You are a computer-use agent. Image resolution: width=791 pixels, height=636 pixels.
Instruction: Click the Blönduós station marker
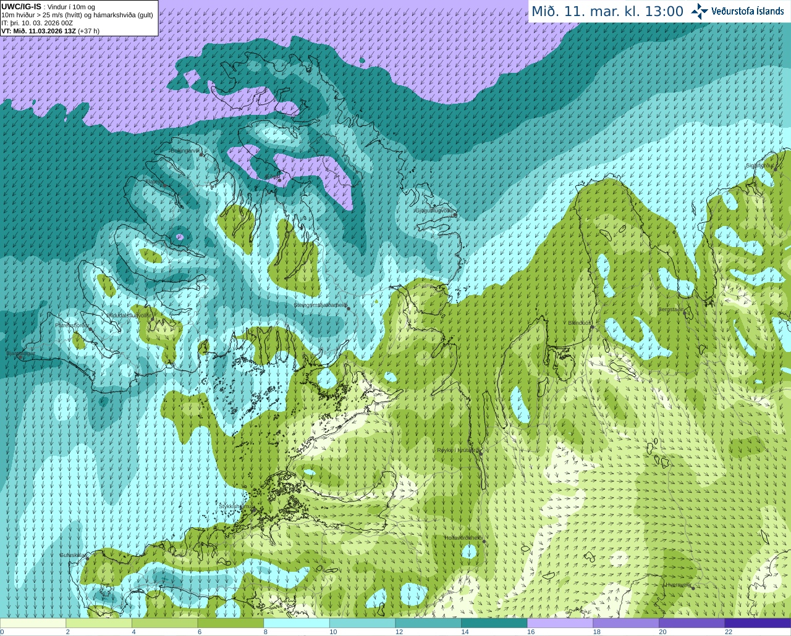[592, 327]
